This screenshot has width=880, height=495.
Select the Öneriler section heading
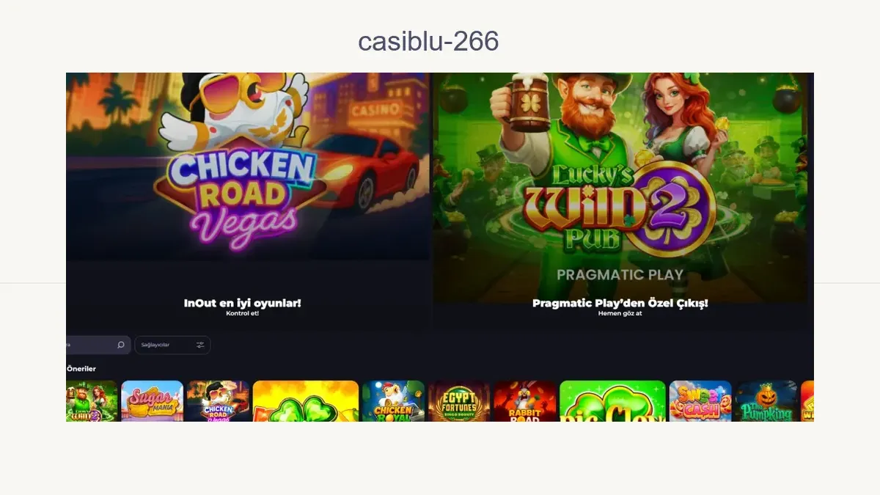click(x=81, y=369)
